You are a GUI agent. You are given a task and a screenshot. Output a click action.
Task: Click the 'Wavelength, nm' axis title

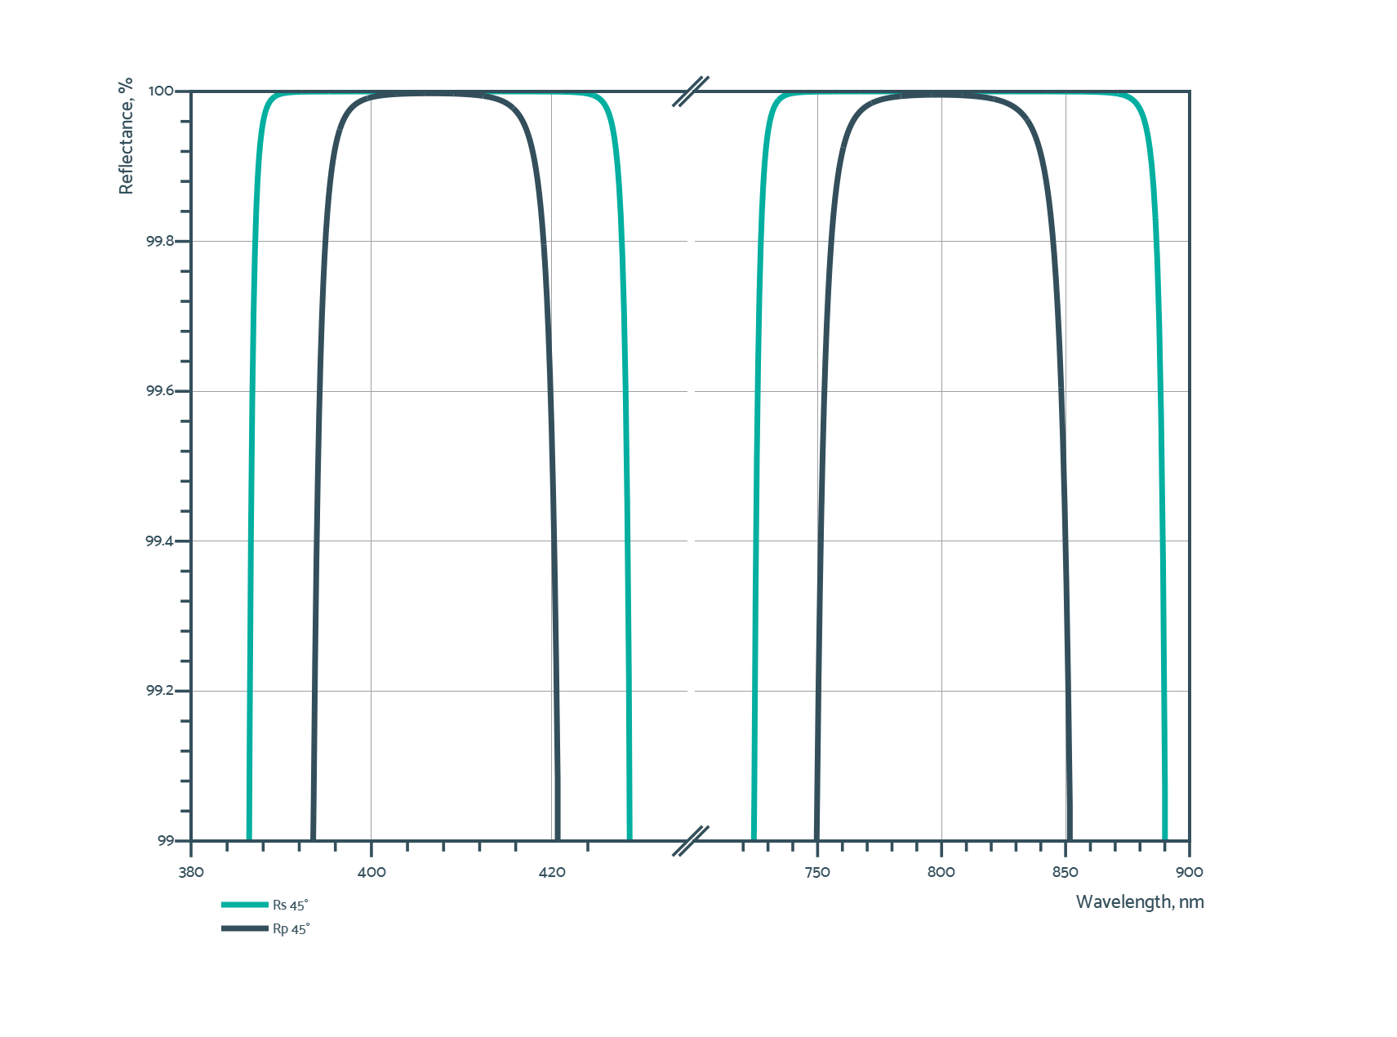tap(1140, 901)
